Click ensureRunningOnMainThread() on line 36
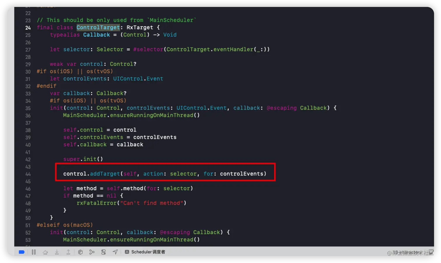 pyautogui.click(x=155, y=115)
